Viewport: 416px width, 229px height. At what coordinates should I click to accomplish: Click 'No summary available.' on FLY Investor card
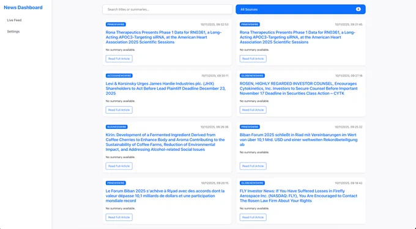coord(254,208)
